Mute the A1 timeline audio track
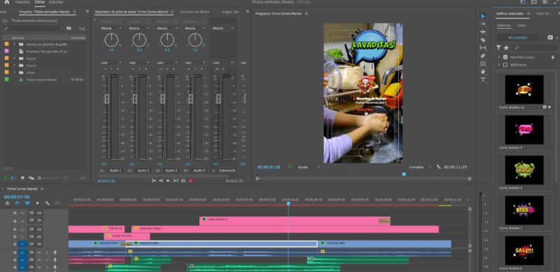This screenshot has width=560, height=272. pos(39,252)
